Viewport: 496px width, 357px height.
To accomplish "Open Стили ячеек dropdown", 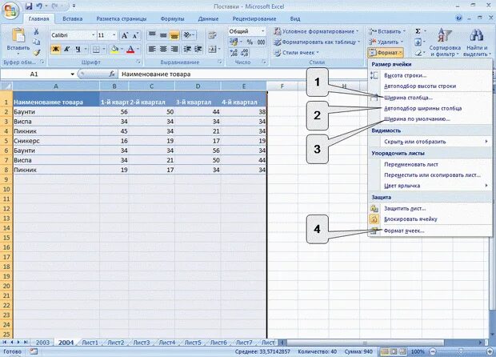I will (x=297, y=53).
